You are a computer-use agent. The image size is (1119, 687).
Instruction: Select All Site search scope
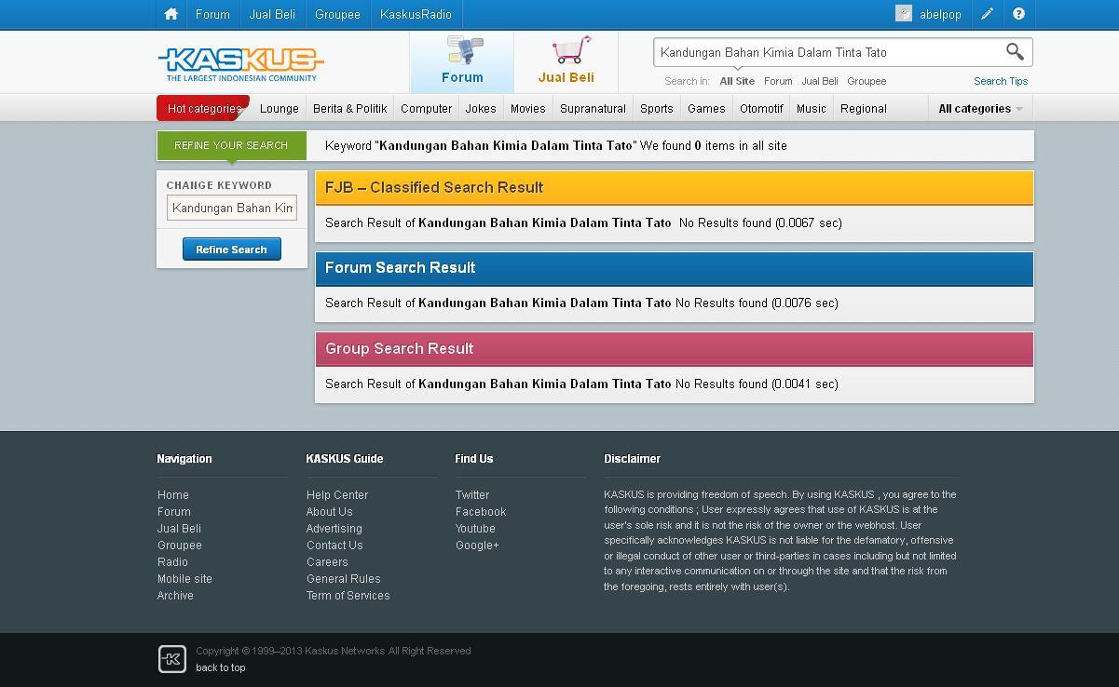pyautogui.click(x=737, y=81)
